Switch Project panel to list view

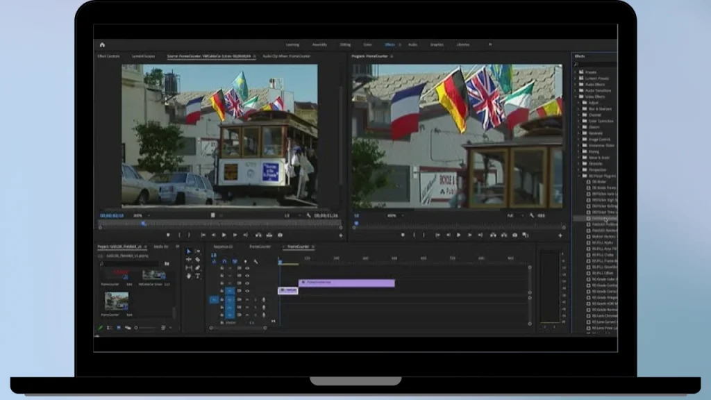[109, 328]
